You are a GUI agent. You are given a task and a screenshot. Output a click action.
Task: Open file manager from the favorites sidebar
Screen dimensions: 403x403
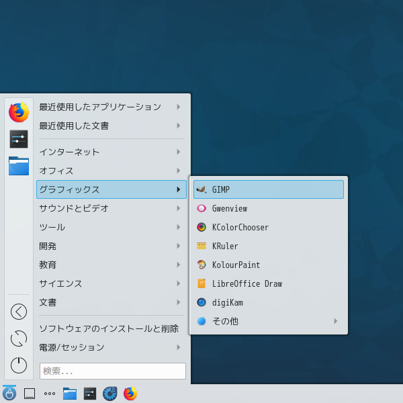coord(19,166)
